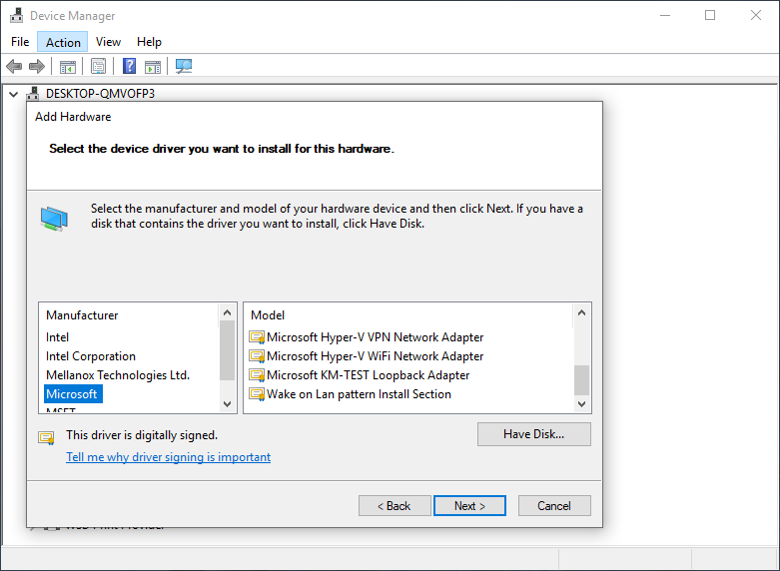Image resolution: width=780 pixels, height=571 pixels.
Task: Click the blue question mark Help toolbar icon
Action: (x=129, y=67)
